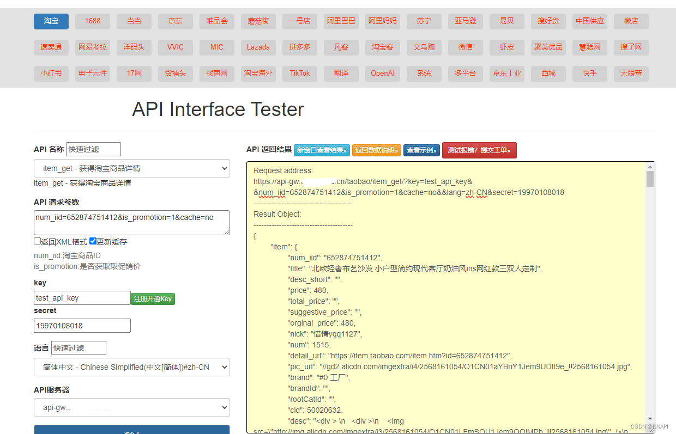
Task: Choose the 淘宝客 tab
Action: pos(383,47)
